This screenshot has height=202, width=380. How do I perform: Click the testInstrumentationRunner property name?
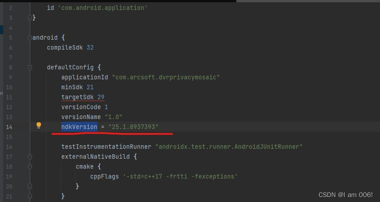106,147
